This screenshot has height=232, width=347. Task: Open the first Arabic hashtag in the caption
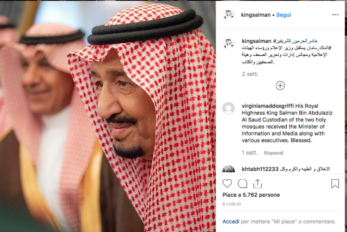[295, 41]
